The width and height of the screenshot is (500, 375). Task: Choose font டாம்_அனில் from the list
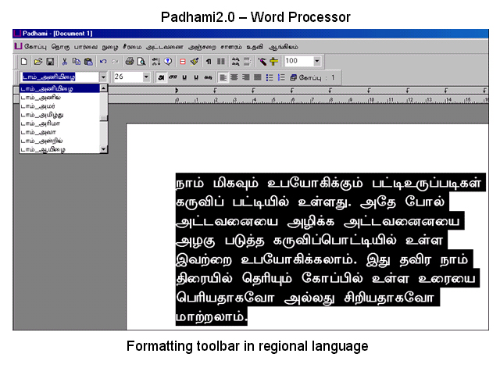click(x=59, y=97)
